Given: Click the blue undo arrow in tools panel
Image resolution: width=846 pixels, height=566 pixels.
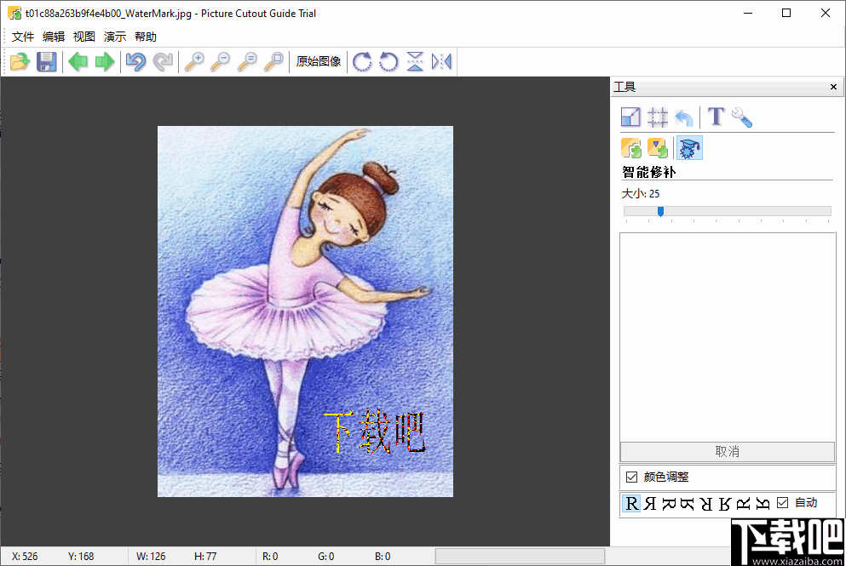Looking at the screenshot, I should (x=683, y=117).
